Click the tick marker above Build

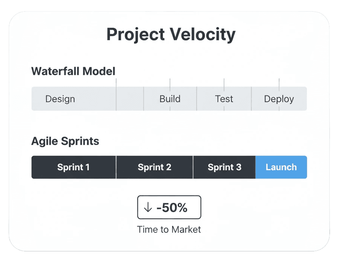pos(170,85)
